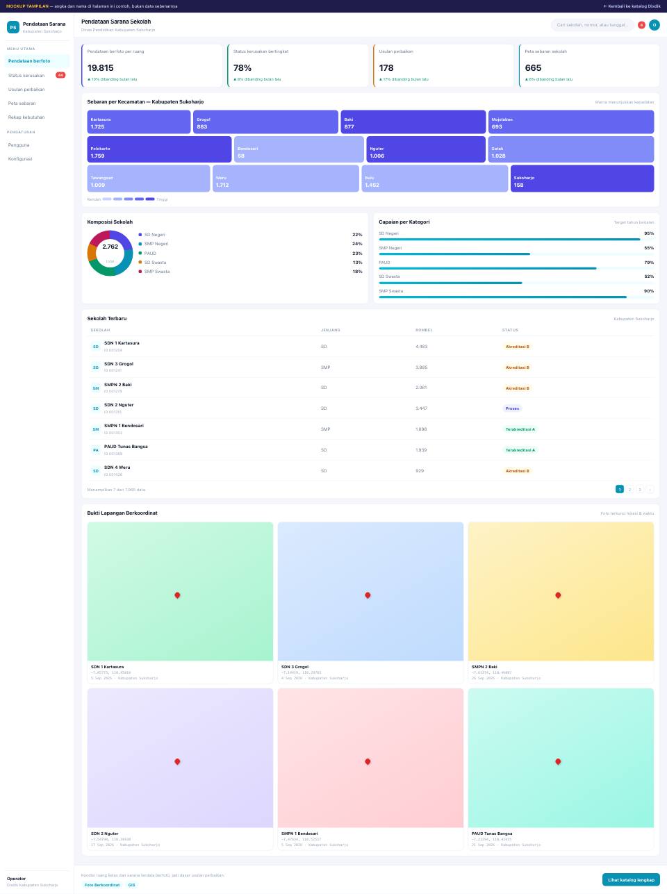Open the SDN 1 Kartasura photo card

point(181,603)
